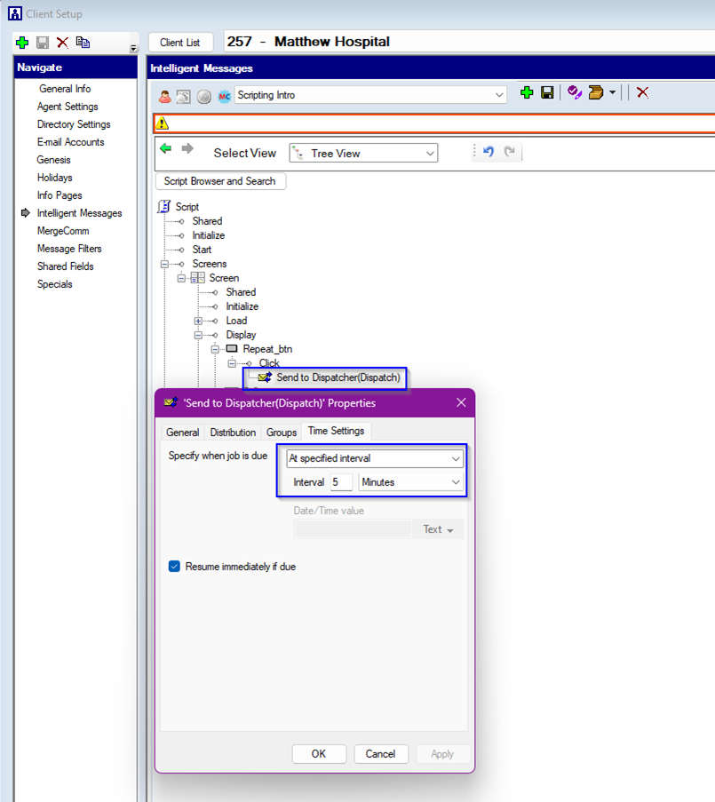The image size is (715, 802).
Task: Switch to the Distribution tab
Action: 233,433
